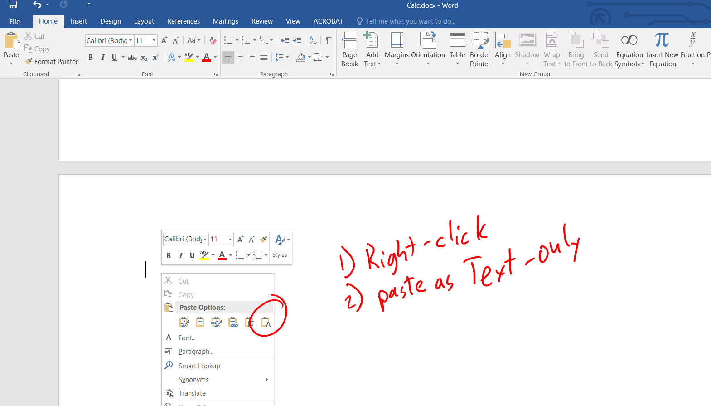Click the Paste clipboard icon in ribbon
The image size is (711, 406).
(x=12, y=40)
